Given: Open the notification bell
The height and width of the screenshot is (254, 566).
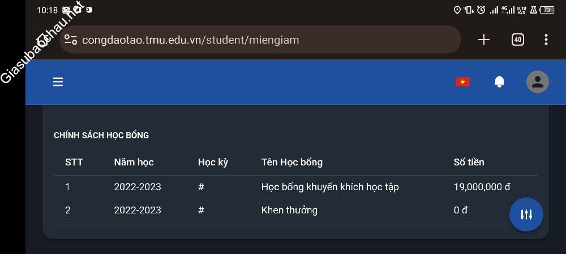Looking at the screenshot, I should pos(499,82).
